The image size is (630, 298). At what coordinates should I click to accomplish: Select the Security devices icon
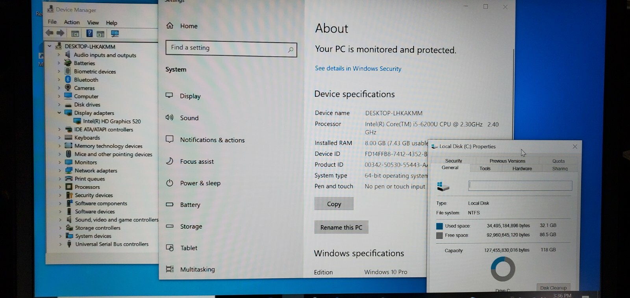click(x=69, y=195)
